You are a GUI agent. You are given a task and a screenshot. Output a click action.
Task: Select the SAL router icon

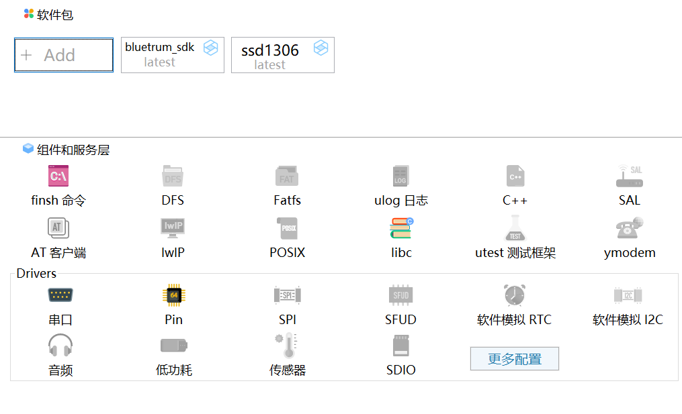click(630, 176)
